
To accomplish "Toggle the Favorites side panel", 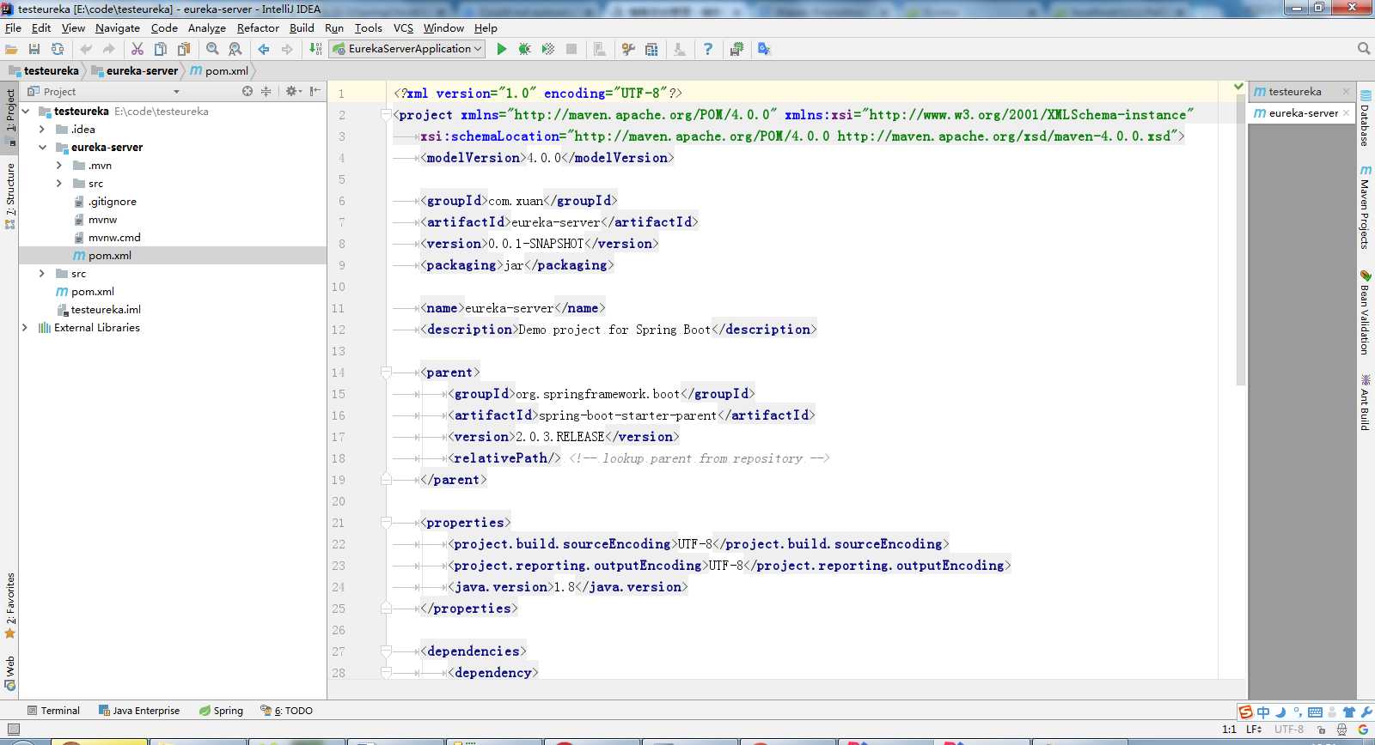I will click(x=10, y=605).
